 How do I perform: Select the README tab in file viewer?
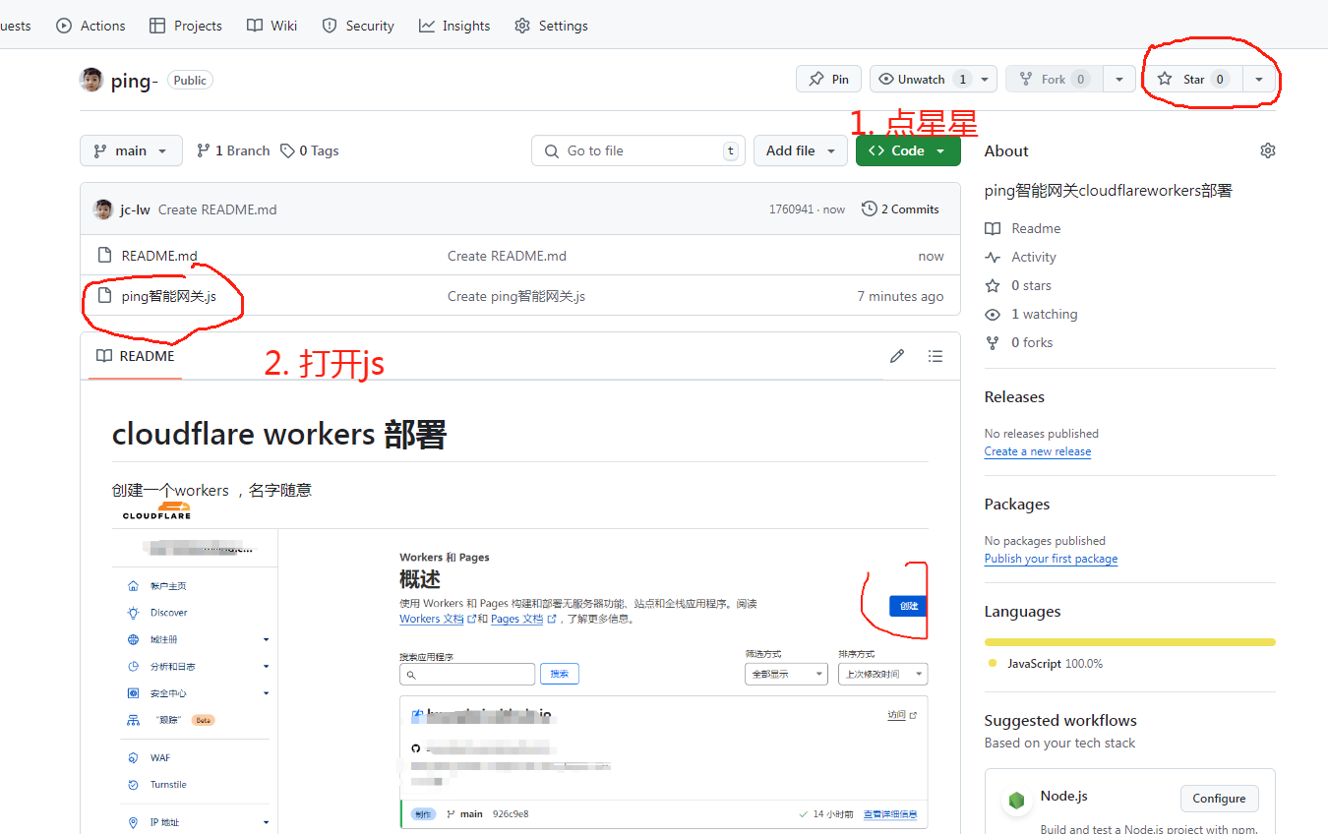pyautogui.click(x=135, y=356)
